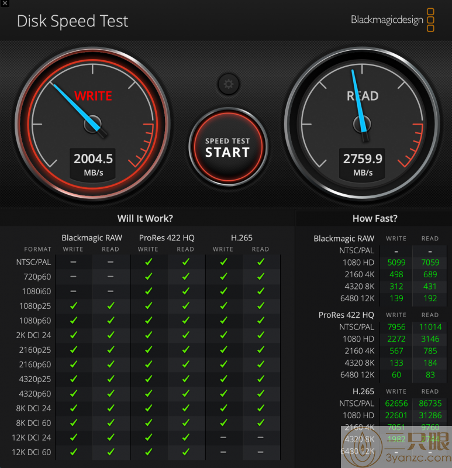Click the 720p60 Blackmagic RAW read dash
Image resolution: width=452 pixels, height=468 pixels.
(x=111, y=277)
